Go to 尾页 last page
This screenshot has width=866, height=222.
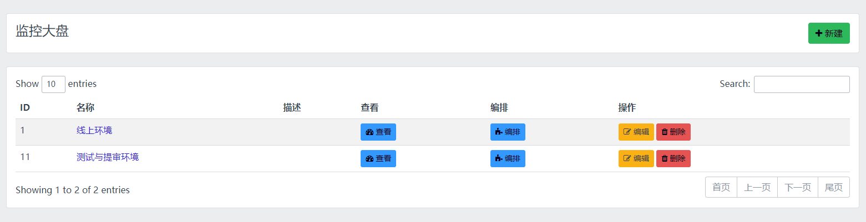(833, 187)
